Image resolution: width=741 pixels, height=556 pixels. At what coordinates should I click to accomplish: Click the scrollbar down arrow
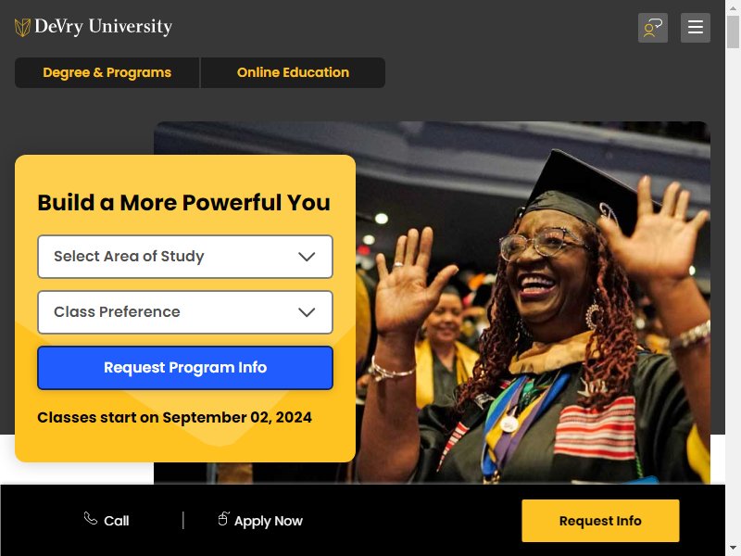[x=733, y=550]
